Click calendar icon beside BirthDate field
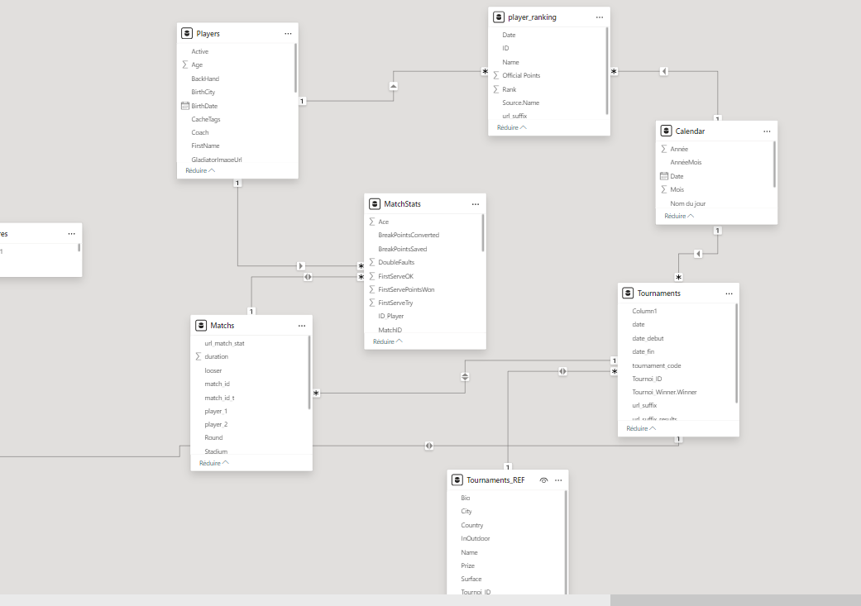 tap(185, 105)
